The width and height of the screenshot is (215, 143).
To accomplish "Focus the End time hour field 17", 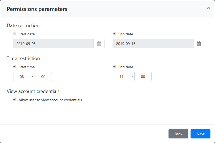I will click(x=121, y=77).
